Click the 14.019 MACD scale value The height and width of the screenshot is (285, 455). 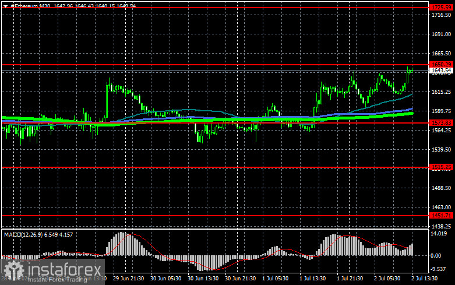click(439, 234)
